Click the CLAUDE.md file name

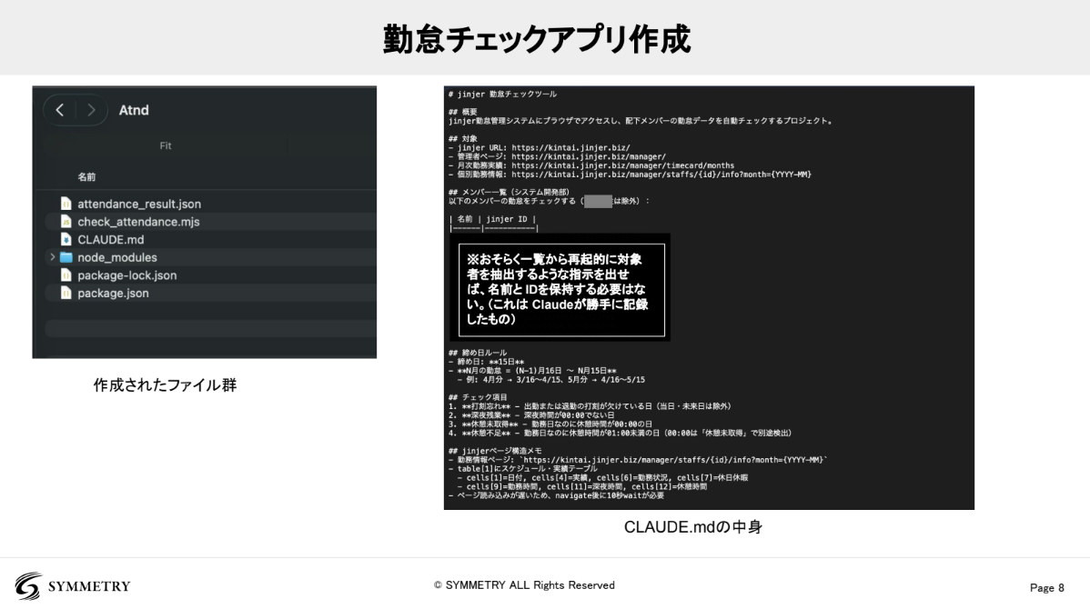point(110,240)
